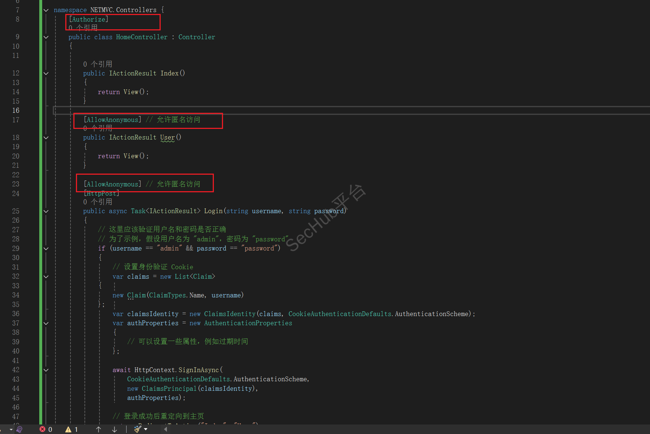The width and height of the screenshot is (650, 434).
Task: Click the namespace keyword on line 7
Action: pos(70,10)
